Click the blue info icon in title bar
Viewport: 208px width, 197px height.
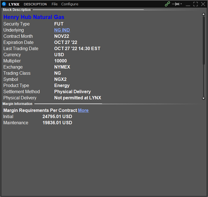coord(4,4)
